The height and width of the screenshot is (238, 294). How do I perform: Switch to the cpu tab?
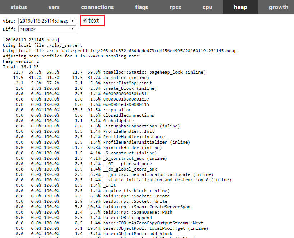207,7
